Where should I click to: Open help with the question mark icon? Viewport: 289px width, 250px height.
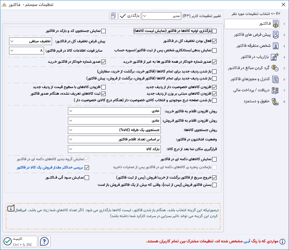tap(44, 242)
